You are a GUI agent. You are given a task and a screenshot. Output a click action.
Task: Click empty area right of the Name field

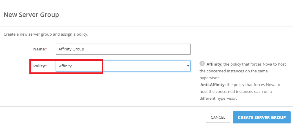237,49
